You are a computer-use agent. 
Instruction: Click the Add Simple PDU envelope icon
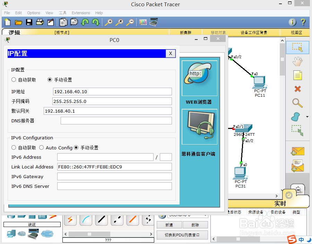pyautogui.click(x=297, y=151)
